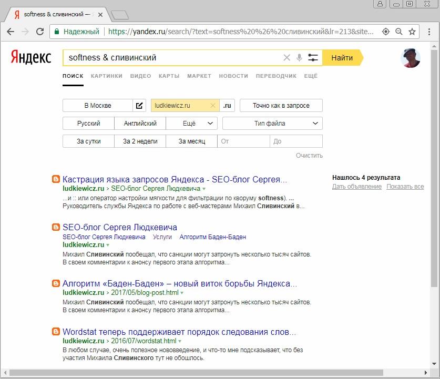440x379 pixels.
Task: Expand the Ещё languages dropdown
Action: (x=192, y=124)
